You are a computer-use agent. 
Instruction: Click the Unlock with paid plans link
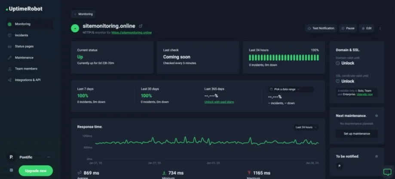click(219, 102)
